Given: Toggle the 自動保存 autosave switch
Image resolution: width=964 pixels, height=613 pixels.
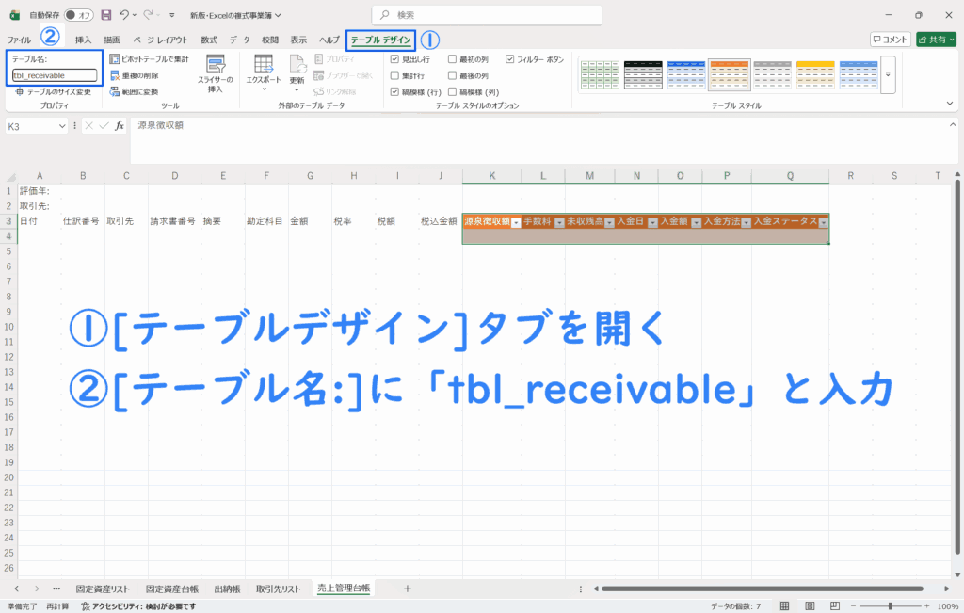Looking at the screenshot, I should coord(78,15).
